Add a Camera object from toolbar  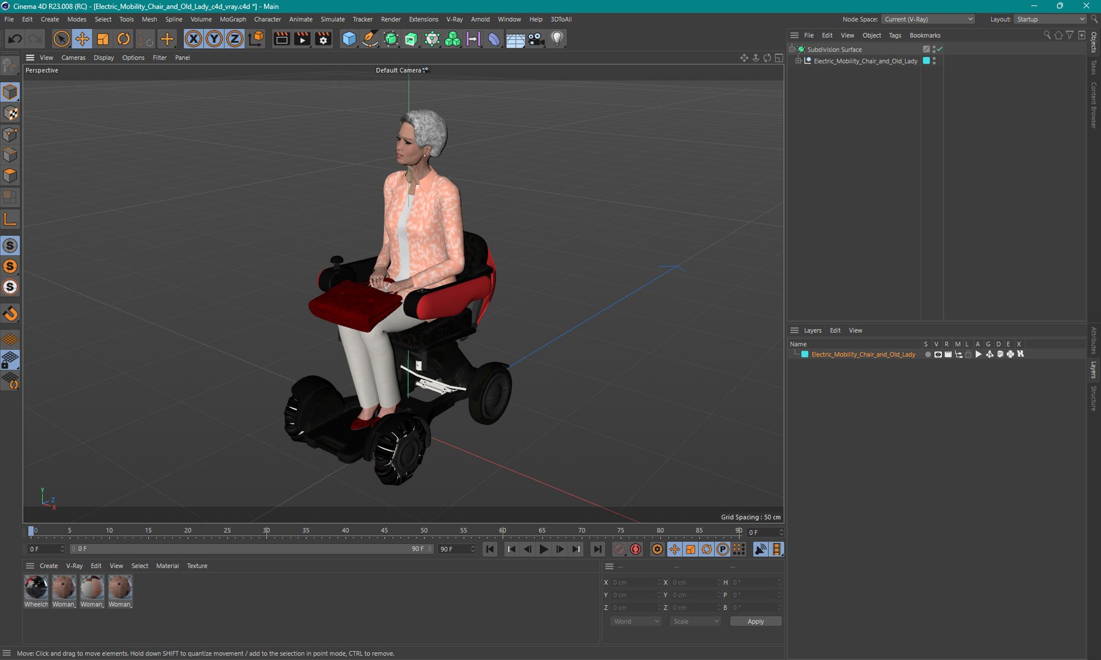click(x=536, y=39)
